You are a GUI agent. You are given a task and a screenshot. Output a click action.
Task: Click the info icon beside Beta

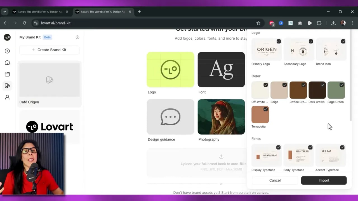[x=77, y=37]
